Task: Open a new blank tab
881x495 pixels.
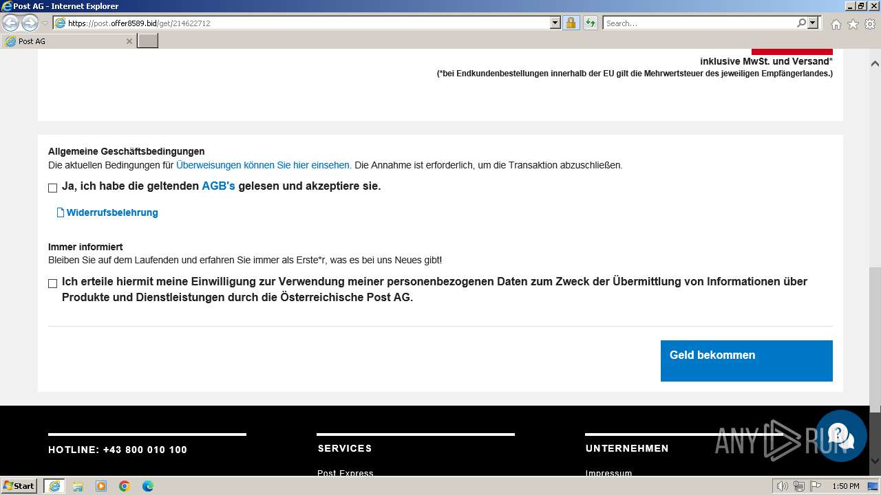Action: 148,41
